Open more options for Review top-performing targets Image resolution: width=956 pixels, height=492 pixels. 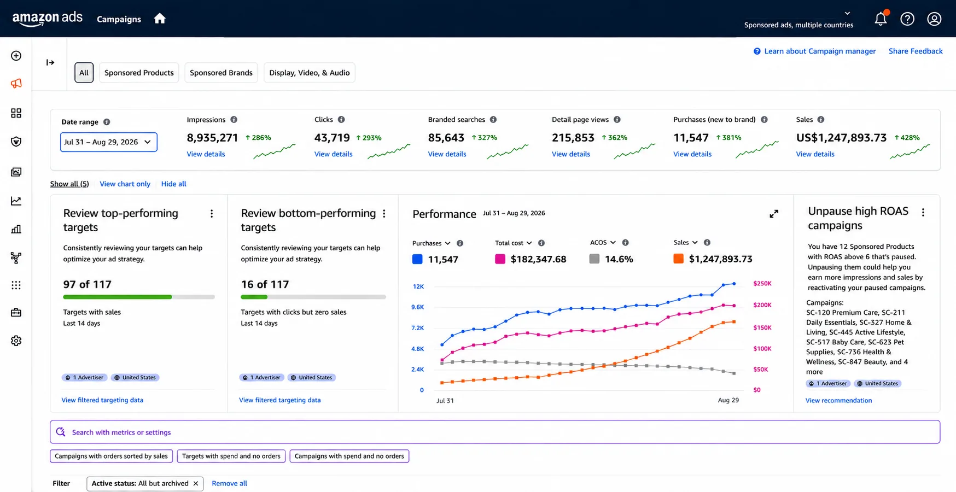pyautogui.click(x=212, y=214)
